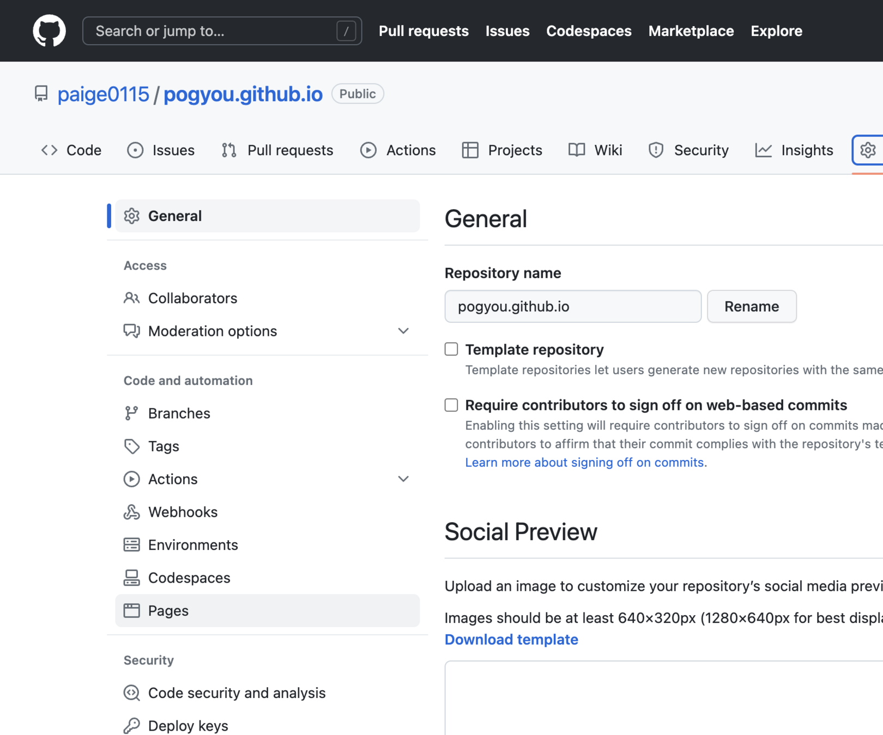Open Code security and analysis settings

click(268, 693)
